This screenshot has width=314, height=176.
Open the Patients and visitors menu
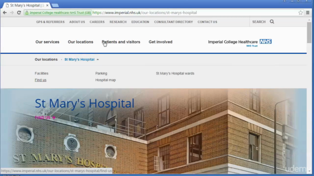[x=121, y=42]
